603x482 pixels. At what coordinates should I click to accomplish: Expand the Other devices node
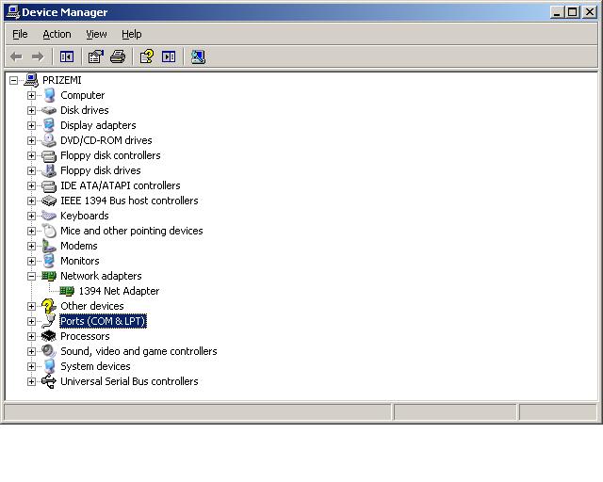point(31,306)
